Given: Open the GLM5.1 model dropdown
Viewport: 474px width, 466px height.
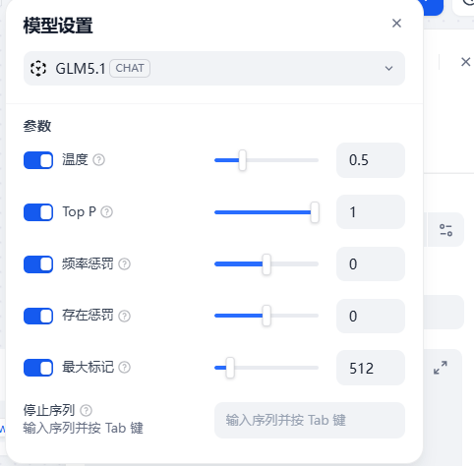Looking at the screenshot, I should (x=214, y=69).
